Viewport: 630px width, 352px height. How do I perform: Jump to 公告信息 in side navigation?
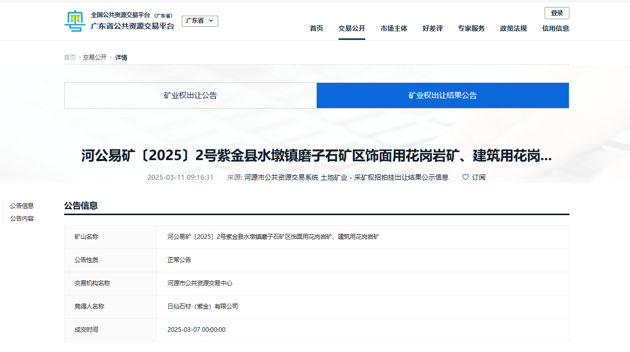(22, 206)
